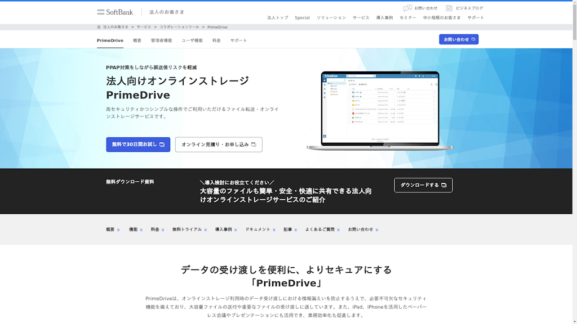Expand the 料金 anchor chevron

pos(162,229)
